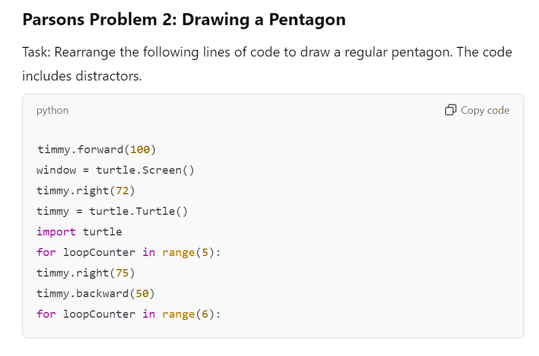The width and height of the screenshot is (539, 356).
Task: Click the orange range keyword
Action: (x=179, y=252)
